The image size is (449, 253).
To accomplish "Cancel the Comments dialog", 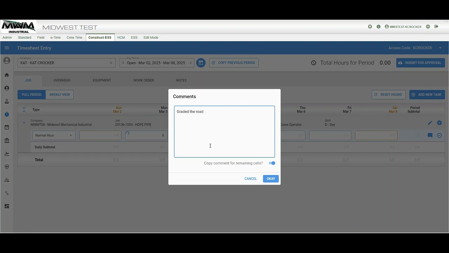I will point(250,179).
